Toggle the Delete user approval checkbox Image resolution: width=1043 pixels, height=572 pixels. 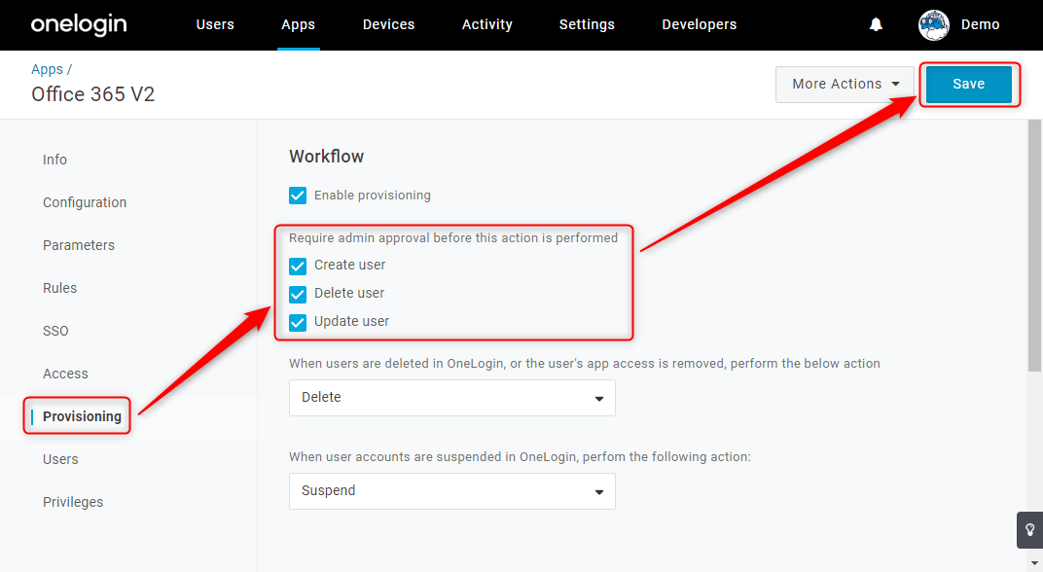coord(298,294)
